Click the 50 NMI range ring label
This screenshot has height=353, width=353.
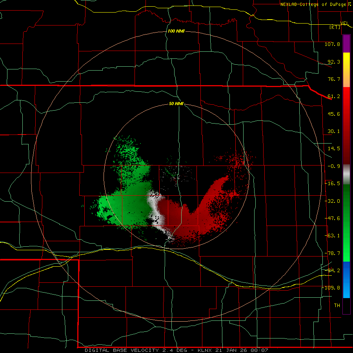pyautogui.click(x=176, y=104)
